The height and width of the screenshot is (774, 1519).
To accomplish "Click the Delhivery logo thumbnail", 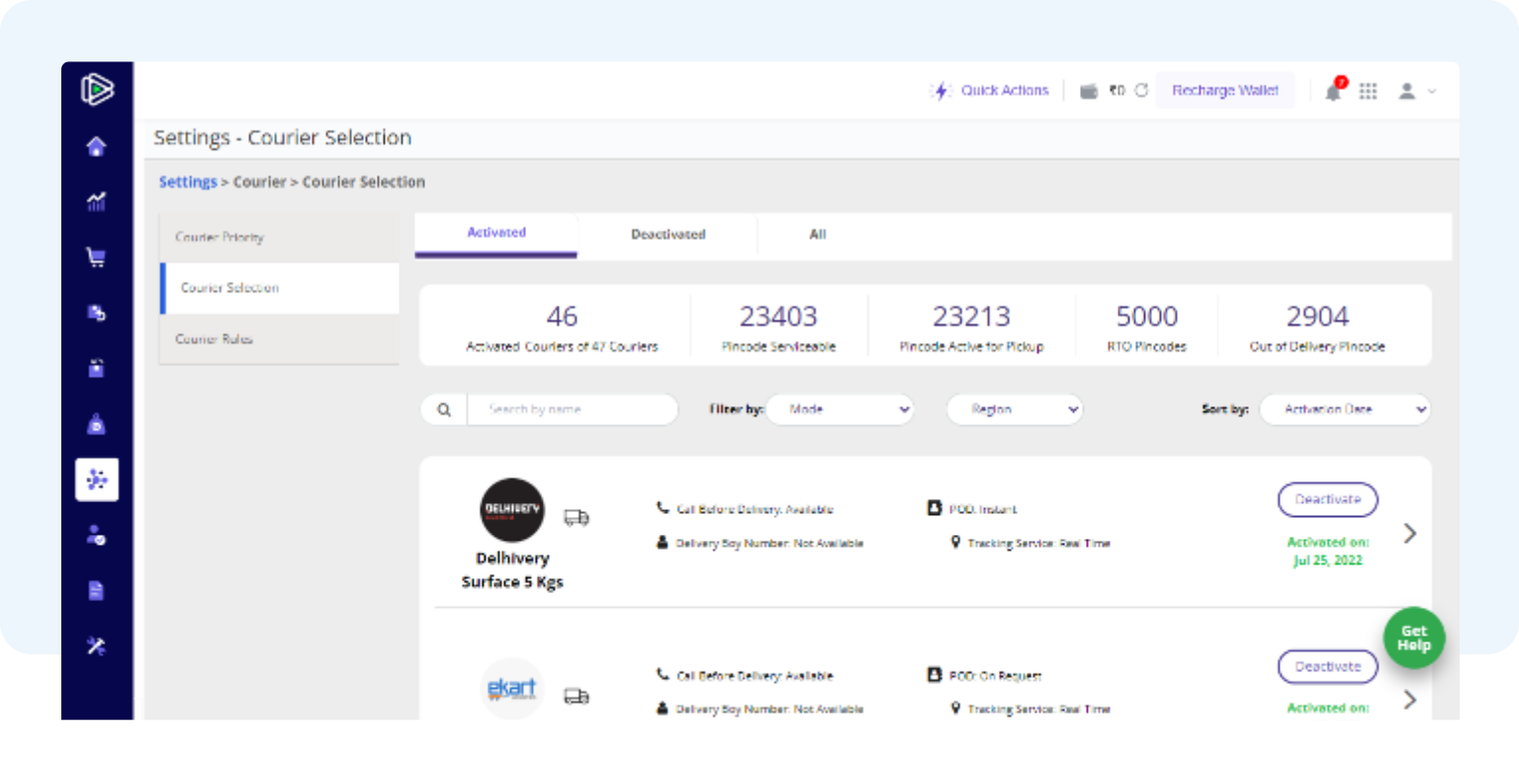I will coord(512,510).
